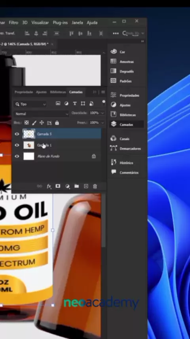Select the Plano de Fundo layer name

tap(48, 156)
